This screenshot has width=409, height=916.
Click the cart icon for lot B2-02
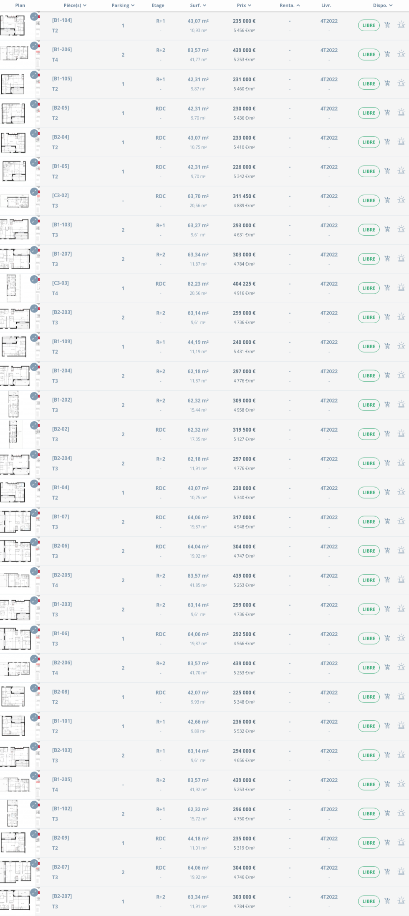(387, 434)
